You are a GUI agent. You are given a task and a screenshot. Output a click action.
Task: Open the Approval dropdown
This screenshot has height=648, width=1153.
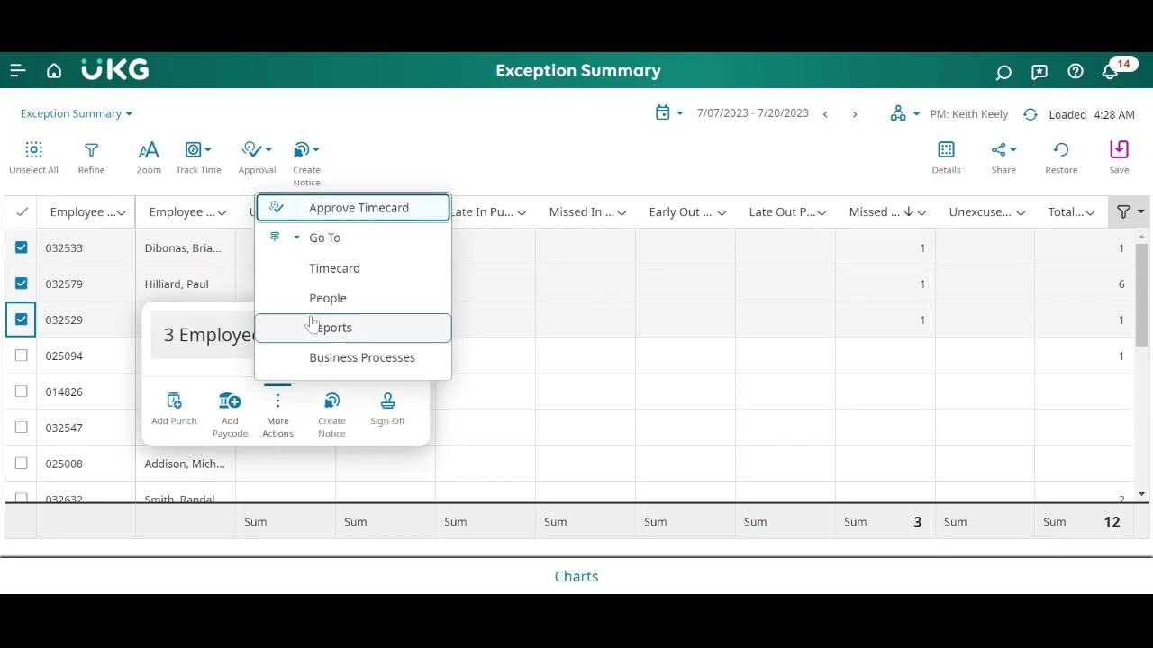257,157
